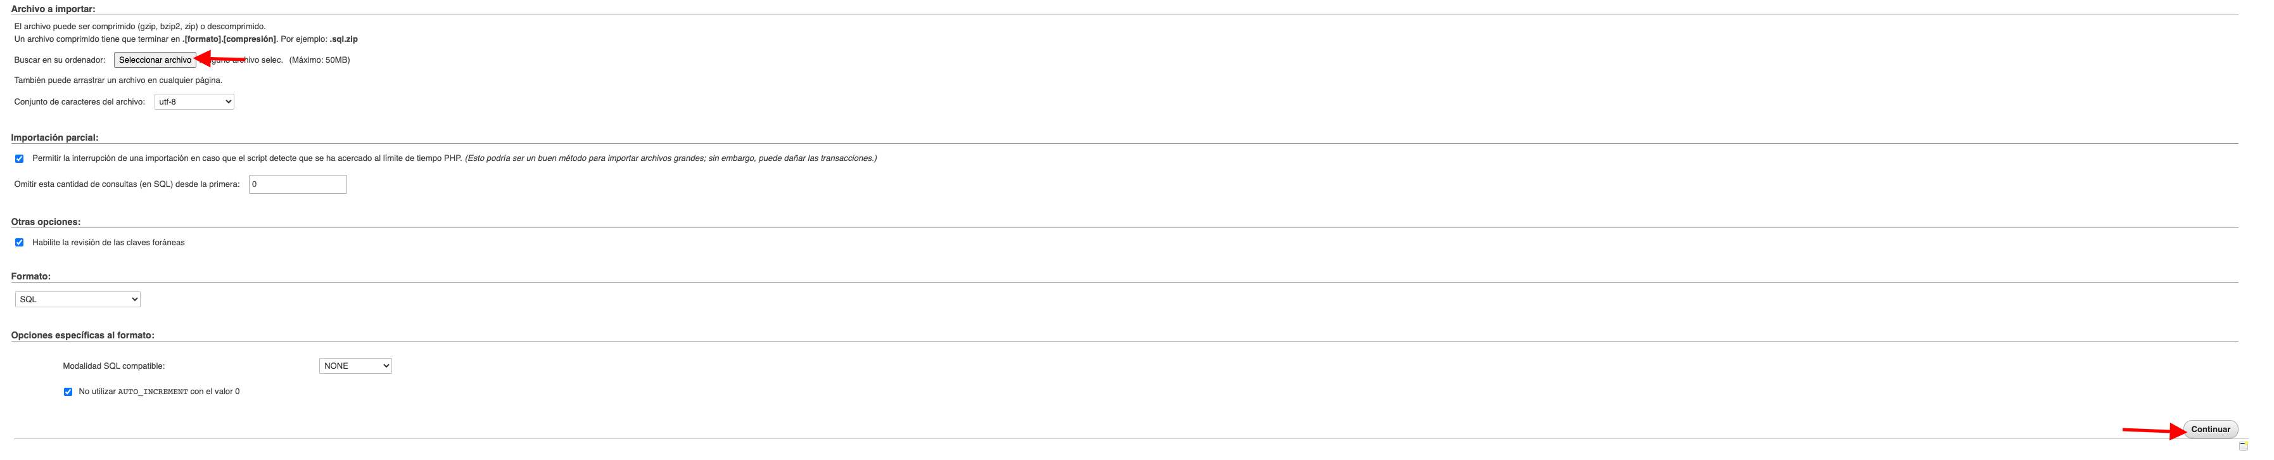
Task: Click 'Conjunto de caracteres del archivo' label
Action: 79,101
